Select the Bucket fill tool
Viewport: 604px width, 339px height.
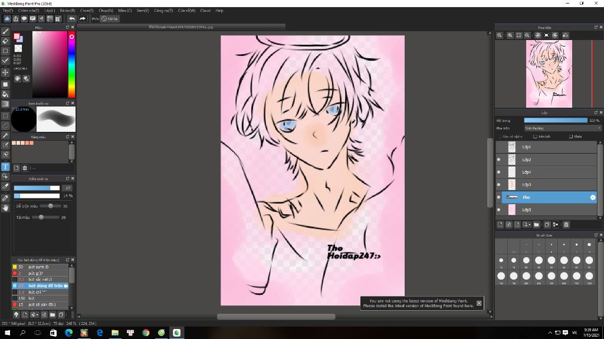[x=5, y=94]
